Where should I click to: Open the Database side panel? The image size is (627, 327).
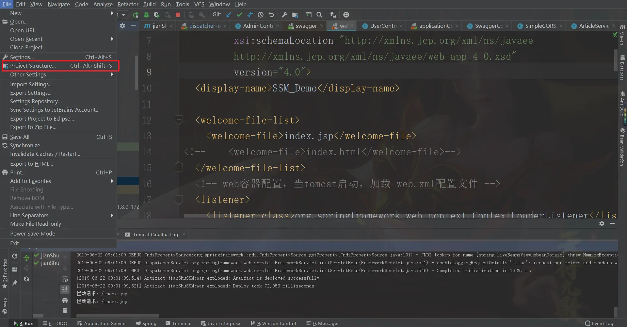pos(622,68)
